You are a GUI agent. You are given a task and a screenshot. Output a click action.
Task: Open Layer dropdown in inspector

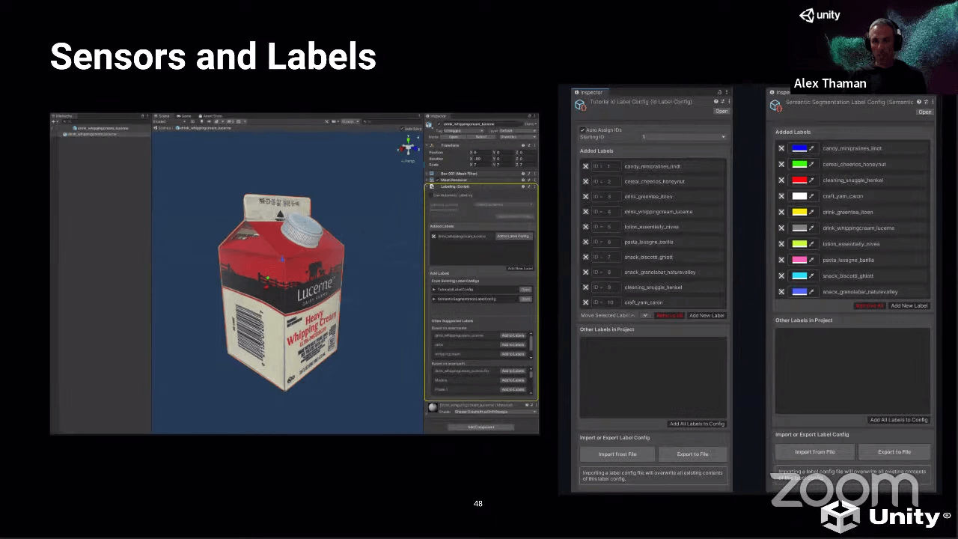pos(517,131)
